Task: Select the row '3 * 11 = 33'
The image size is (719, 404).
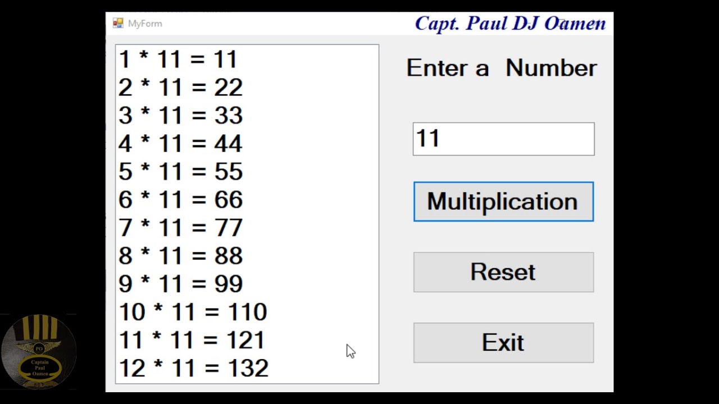Action: (x=247, y=116)
